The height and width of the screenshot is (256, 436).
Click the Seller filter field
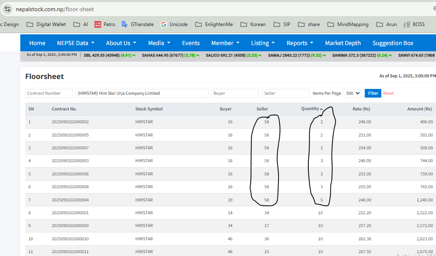(x=286, y=93)
